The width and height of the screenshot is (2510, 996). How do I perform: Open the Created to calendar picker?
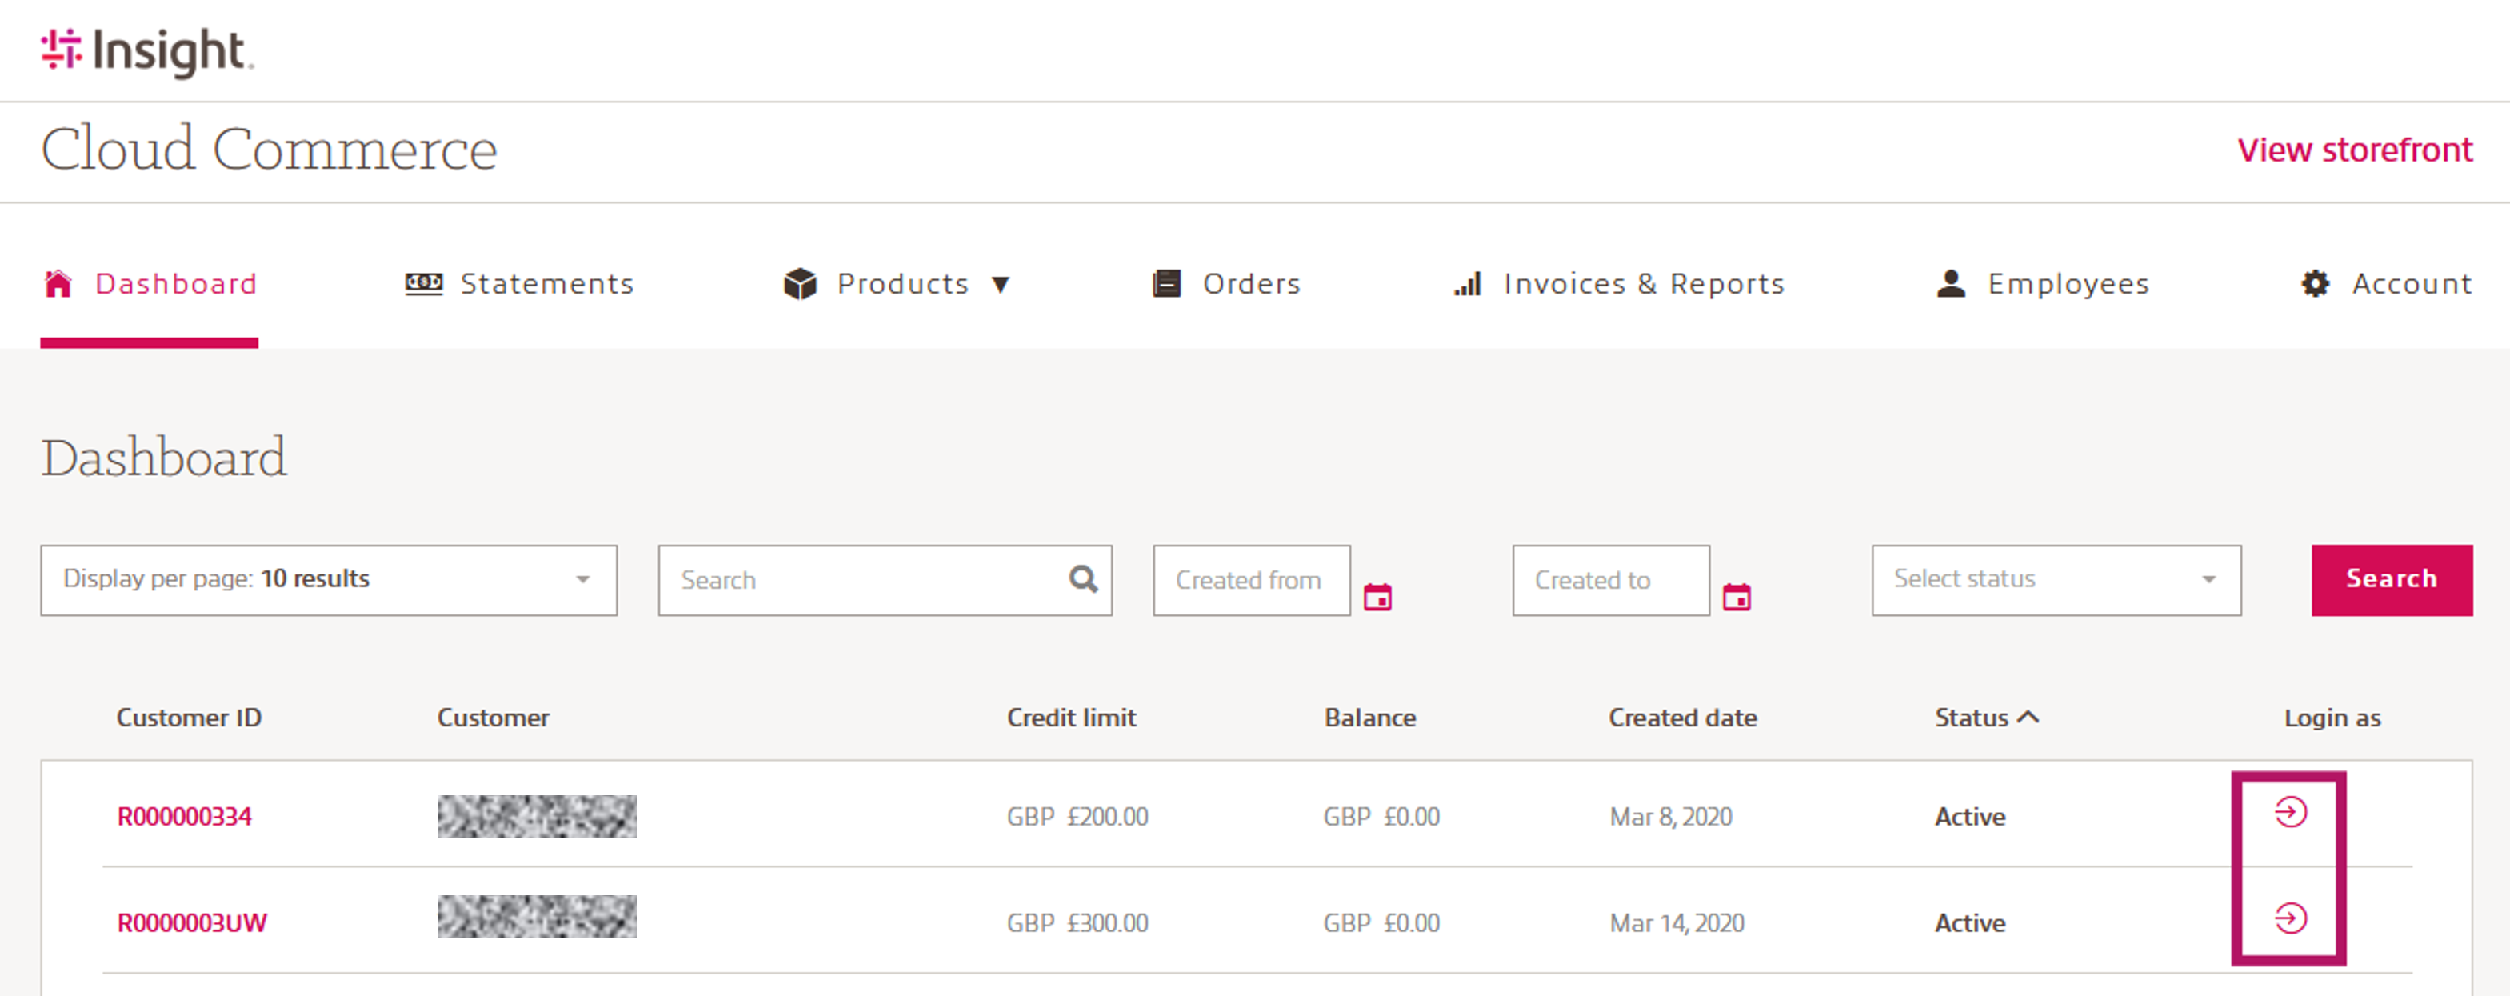click(x=1737, y=597)
